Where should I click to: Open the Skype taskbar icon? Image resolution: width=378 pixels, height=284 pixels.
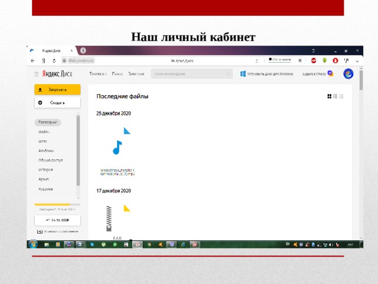[x=92, y=244]
